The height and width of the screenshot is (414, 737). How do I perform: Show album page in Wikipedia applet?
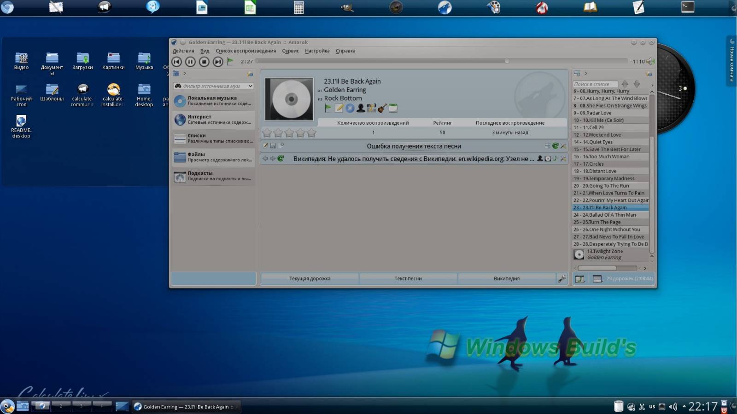(548, 158)
